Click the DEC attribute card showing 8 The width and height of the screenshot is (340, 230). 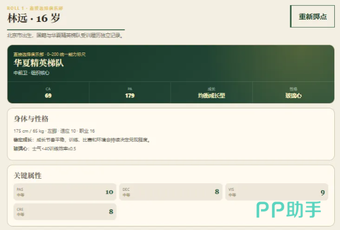171,192
